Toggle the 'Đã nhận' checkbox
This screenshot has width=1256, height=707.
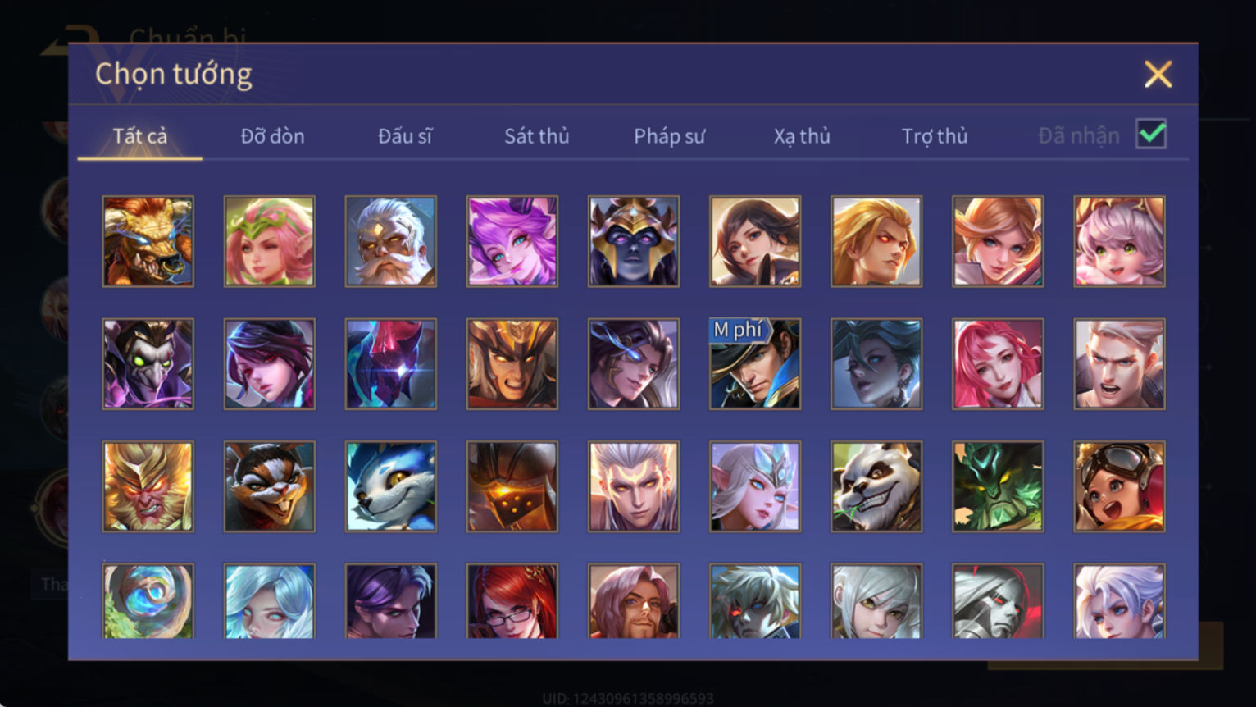tap(1151, 134)
